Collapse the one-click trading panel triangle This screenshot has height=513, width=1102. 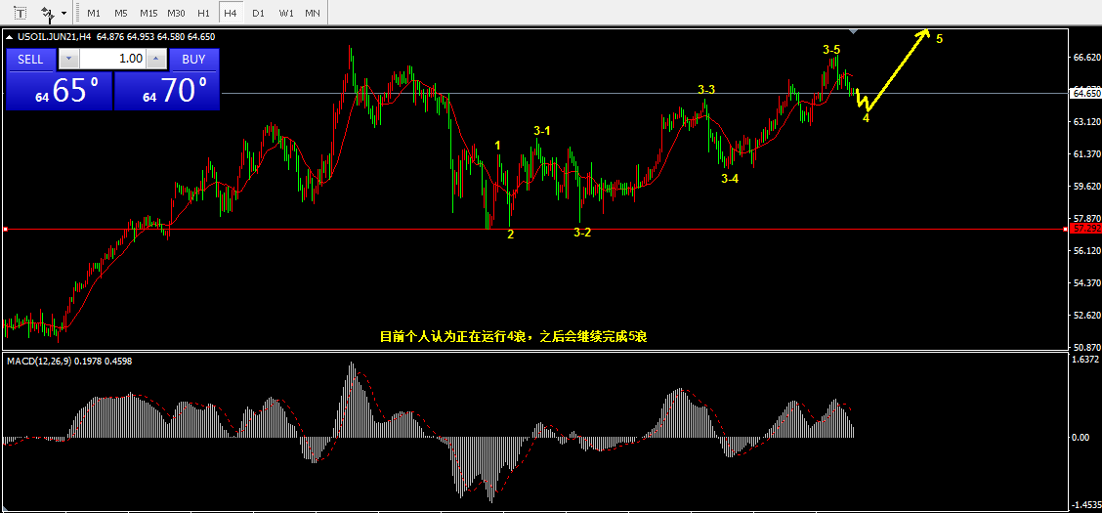click(x=9, y=37)
